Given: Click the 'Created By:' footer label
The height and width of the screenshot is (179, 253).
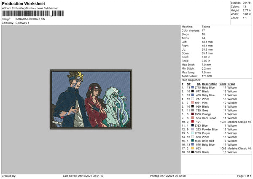Looking at the screenshot, I should tap(9, 176).
